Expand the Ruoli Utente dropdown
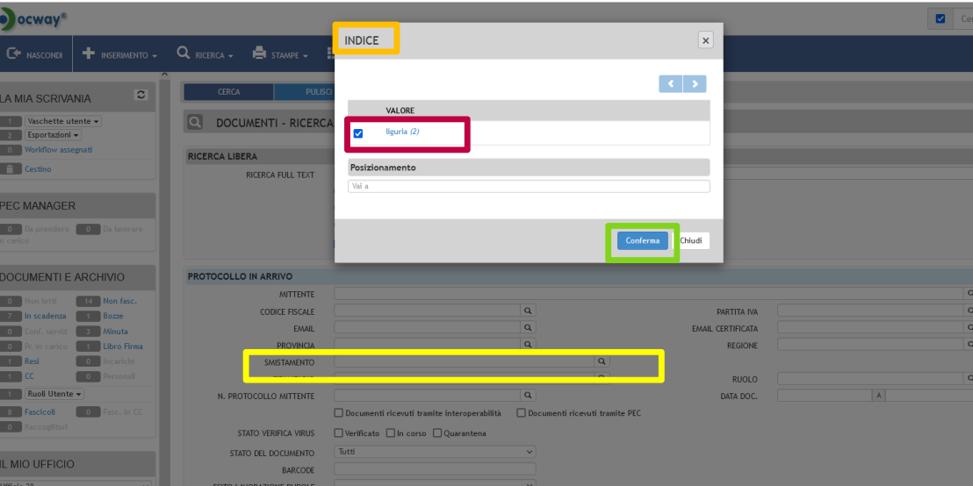This screenshot has width=973, height=486. point(54,394)
